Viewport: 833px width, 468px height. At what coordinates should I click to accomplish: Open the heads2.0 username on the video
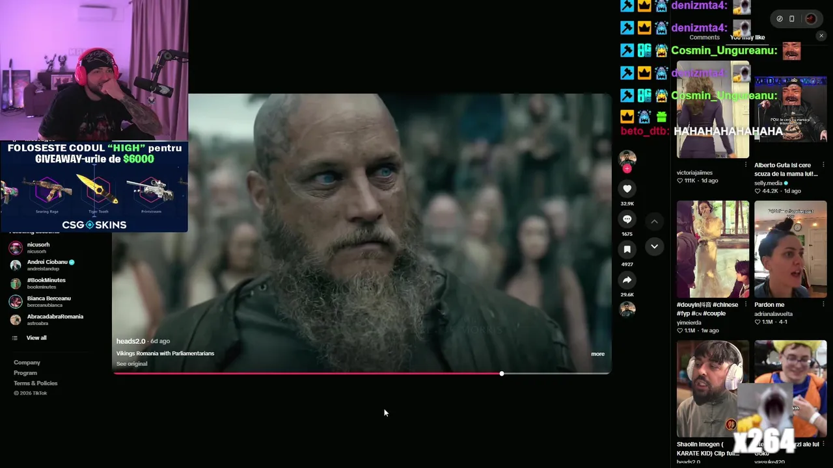point(131,341)
